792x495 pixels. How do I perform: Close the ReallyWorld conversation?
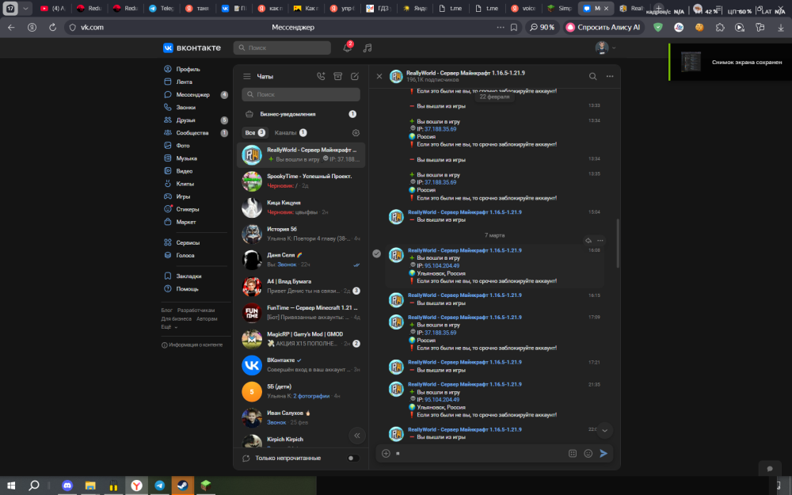pyautogui.click(x=379, y=76)
